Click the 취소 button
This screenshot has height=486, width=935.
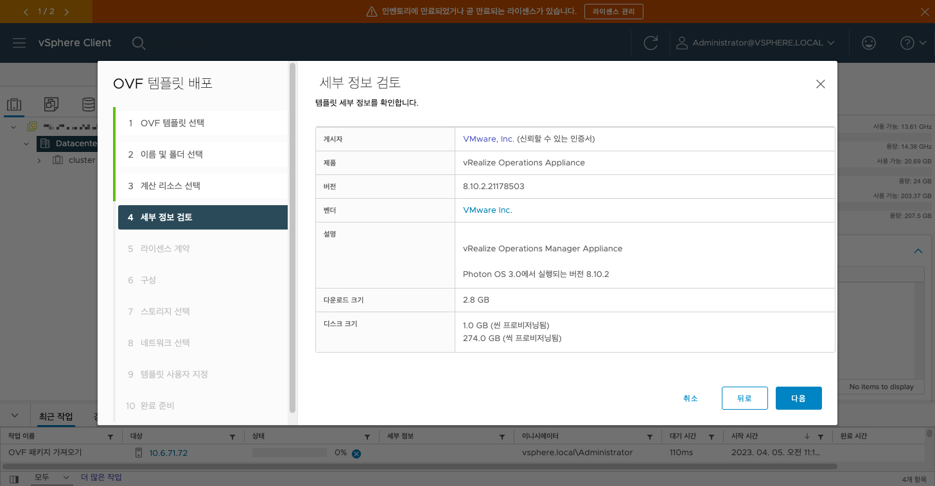click(690, 398)
